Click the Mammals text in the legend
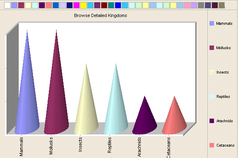Image resolution: width=238 pixels, height=158 pixels. (x=224, y=24)
